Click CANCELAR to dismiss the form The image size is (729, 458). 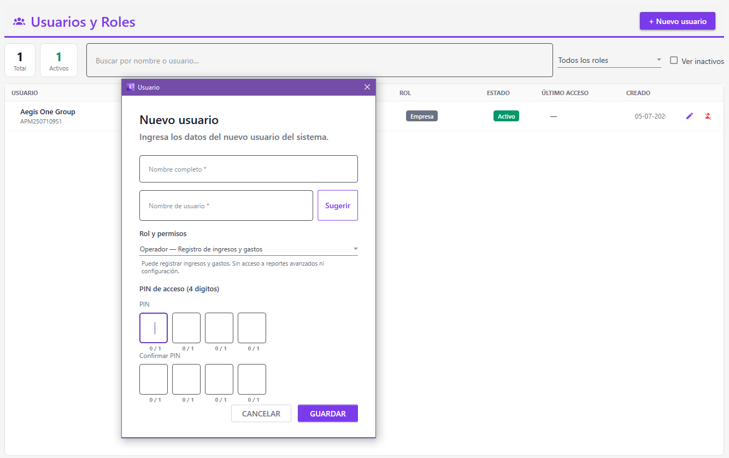(261, 414)
